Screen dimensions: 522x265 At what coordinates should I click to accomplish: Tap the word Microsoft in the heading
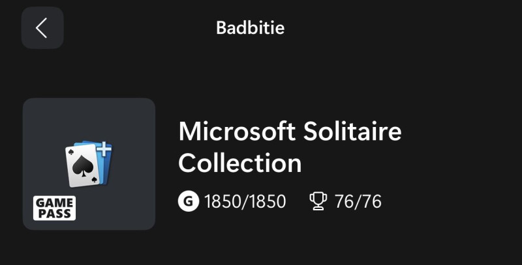[237, 131]
